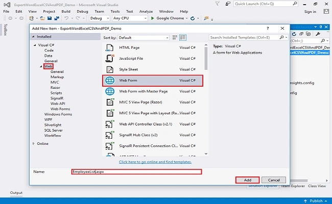
Task: Click the Redo toolbar icon
Action: click(x=78, y=18)
